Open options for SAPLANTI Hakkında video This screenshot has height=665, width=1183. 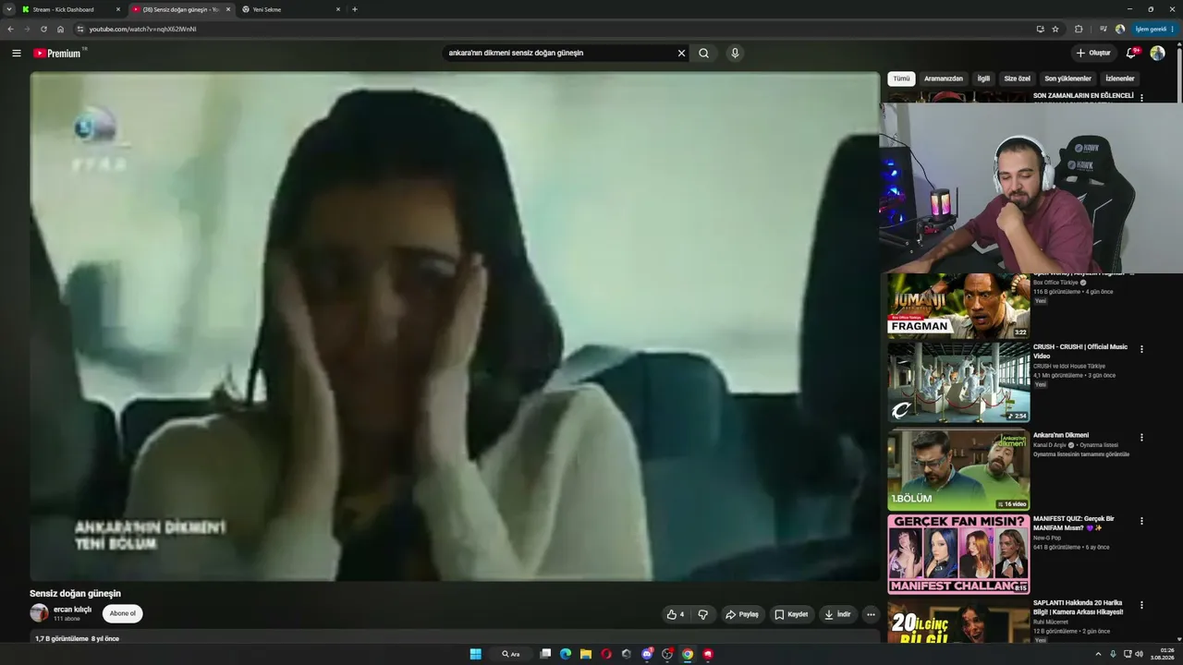(1141, 605)
